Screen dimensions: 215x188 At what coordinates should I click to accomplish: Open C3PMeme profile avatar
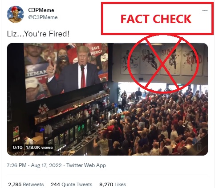click(16, 14)
